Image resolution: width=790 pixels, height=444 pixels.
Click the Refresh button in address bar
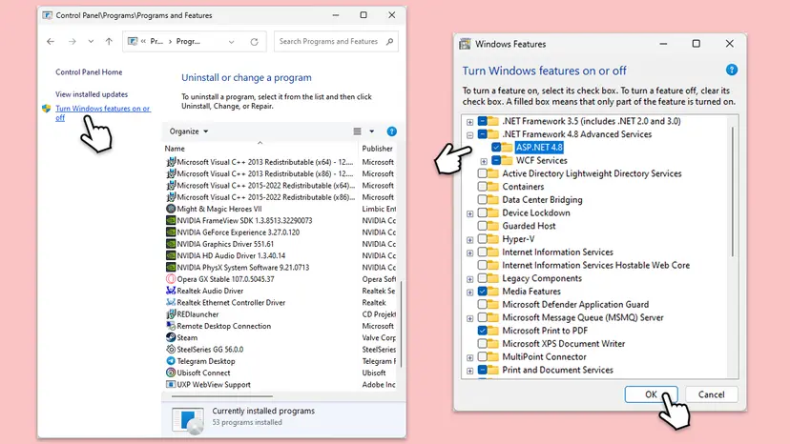click(254, 42)
